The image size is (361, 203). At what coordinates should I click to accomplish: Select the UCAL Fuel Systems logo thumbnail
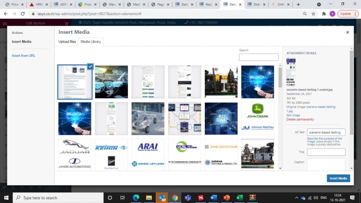[x=184, y=154]
